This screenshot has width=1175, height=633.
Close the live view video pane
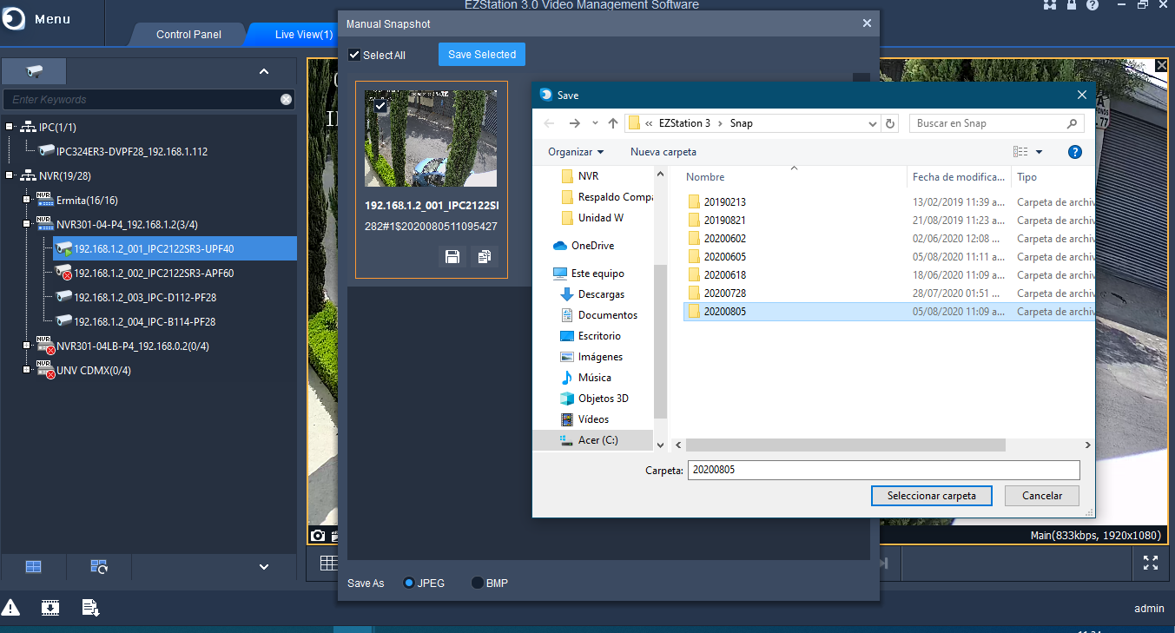1162,66
